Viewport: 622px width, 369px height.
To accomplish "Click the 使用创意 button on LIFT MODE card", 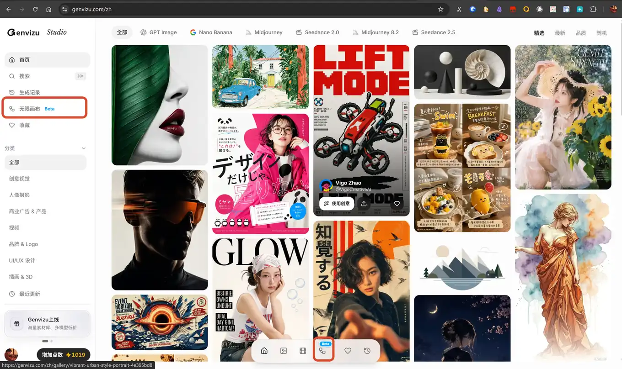I will 337,204.
